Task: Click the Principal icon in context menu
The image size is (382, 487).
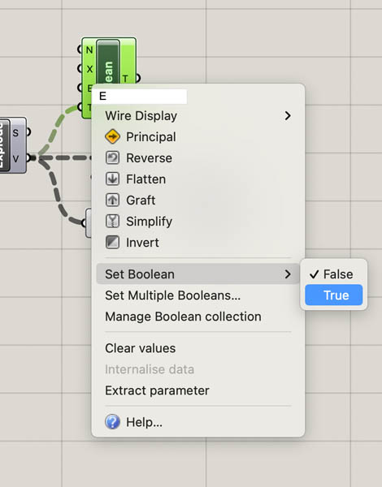Action: tap(112, 136)
